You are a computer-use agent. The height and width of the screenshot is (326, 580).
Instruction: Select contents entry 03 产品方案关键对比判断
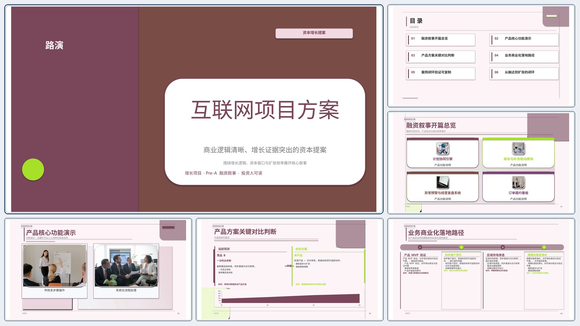coord(441,56)
